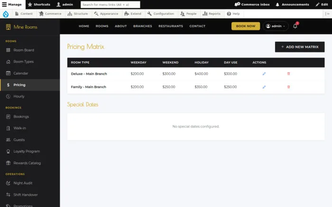Open the Drupal home logo icon

pyautogui.click(x=6, y=14)
